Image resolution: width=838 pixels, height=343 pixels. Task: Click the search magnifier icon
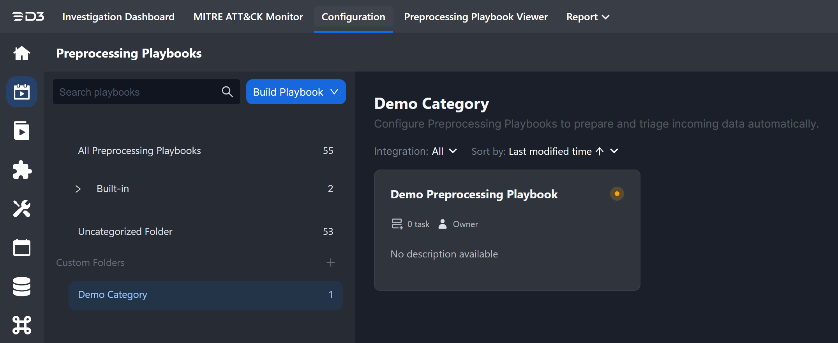(227, 92)
